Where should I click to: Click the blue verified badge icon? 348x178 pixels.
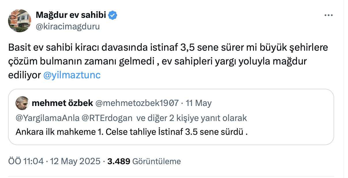(113, 16)
